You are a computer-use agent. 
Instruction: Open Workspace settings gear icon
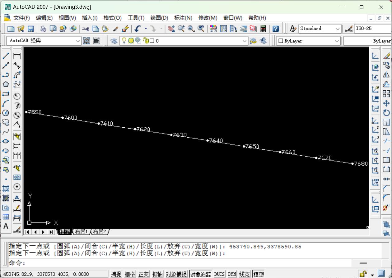(86, 41)
